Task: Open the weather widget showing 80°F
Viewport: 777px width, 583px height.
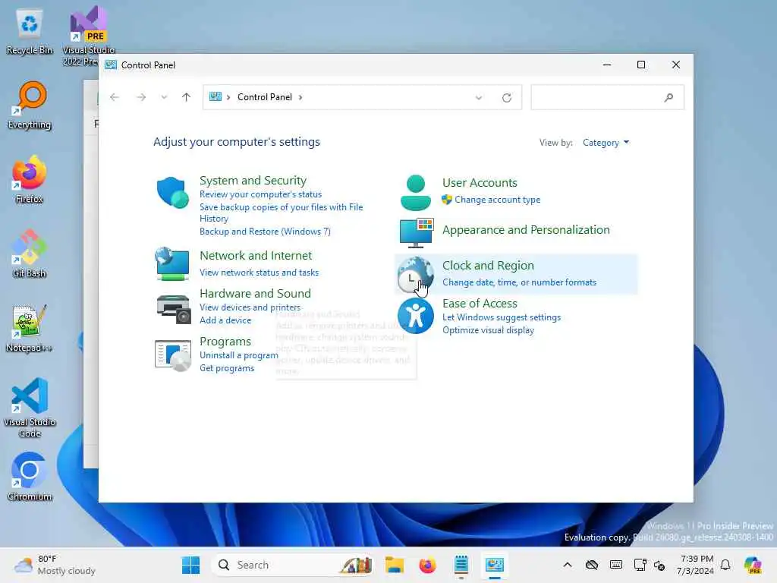Action: [55, 565]
